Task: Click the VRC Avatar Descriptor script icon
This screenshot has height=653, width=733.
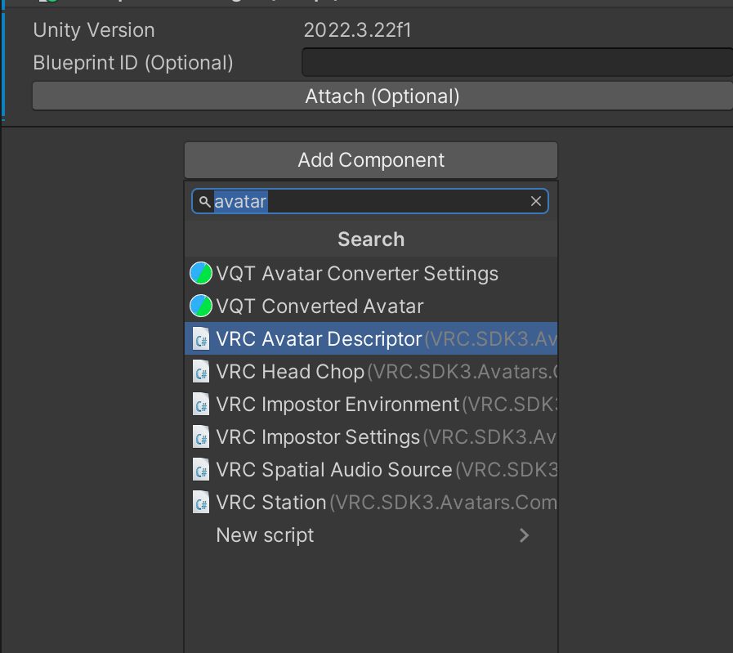Action: [x=201, y=339]
